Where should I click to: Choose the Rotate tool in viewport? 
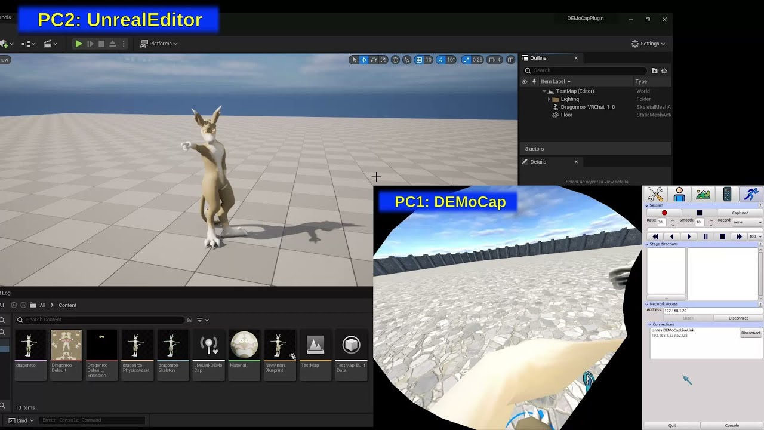(374, 60)
